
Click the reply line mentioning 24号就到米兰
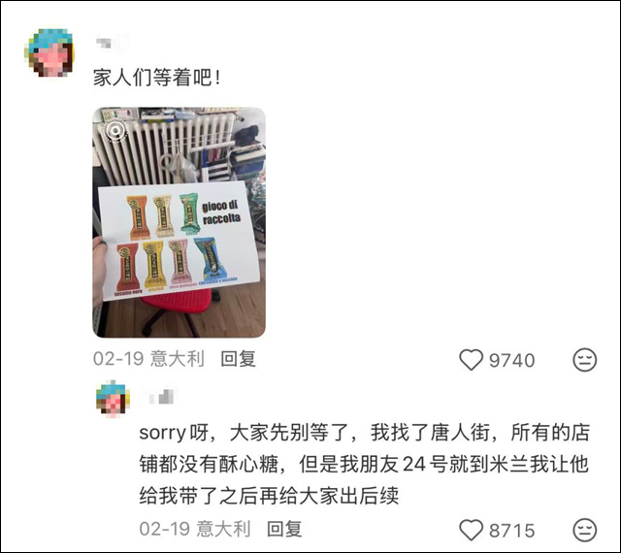coord(365,465)
